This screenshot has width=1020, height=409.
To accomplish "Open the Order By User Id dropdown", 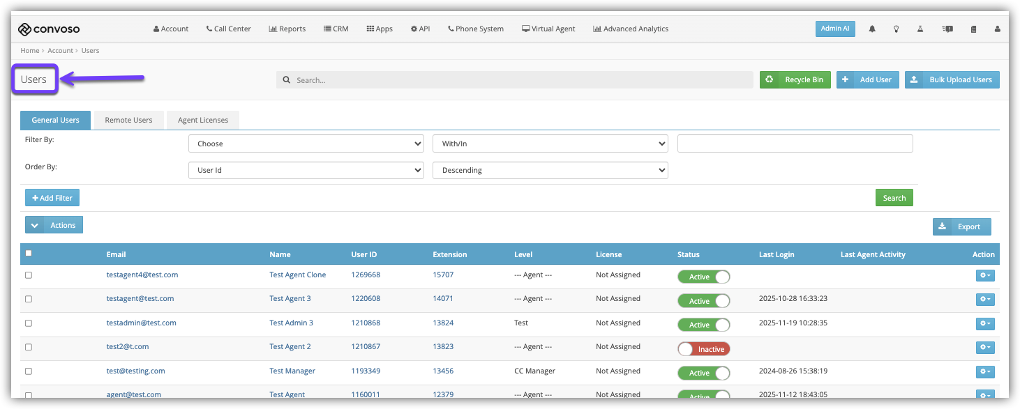I will tap(306, 170).
